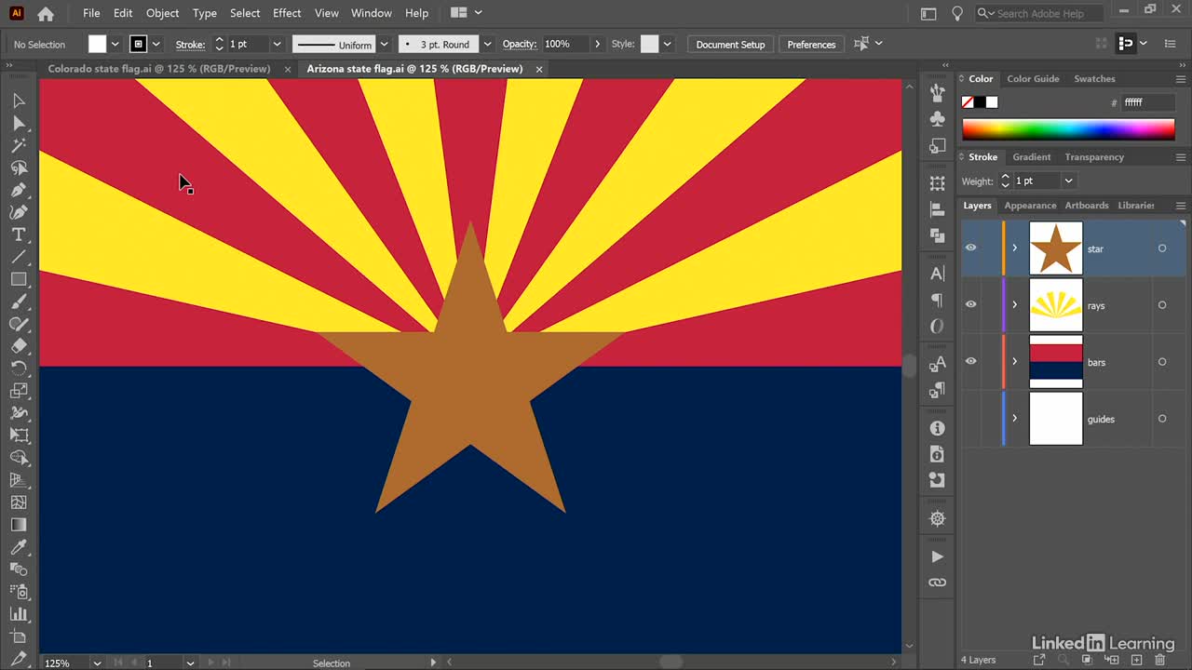The width and height of the screenshot is (1192, 670).
Task: Open the Pathfinder panel icon
Action: (x=938, y=236)
